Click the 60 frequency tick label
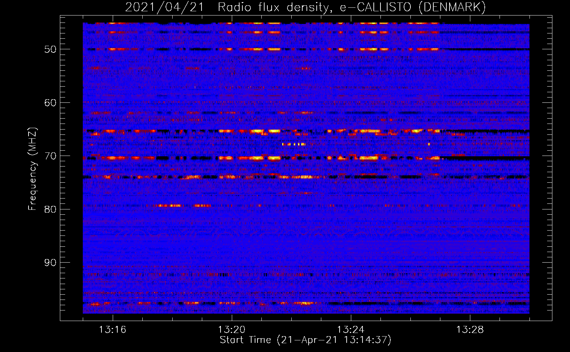The height and width of the screenshot is (352, 570). coord(50,103)
